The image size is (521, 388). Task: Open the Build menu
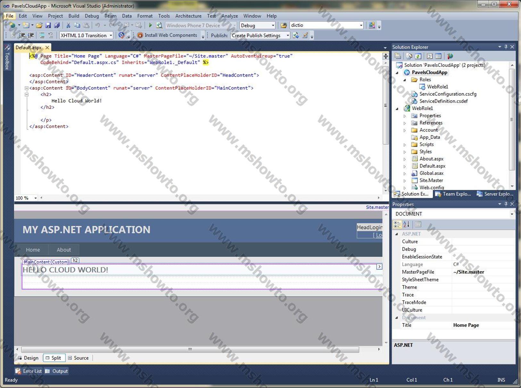tap(74, 16)
